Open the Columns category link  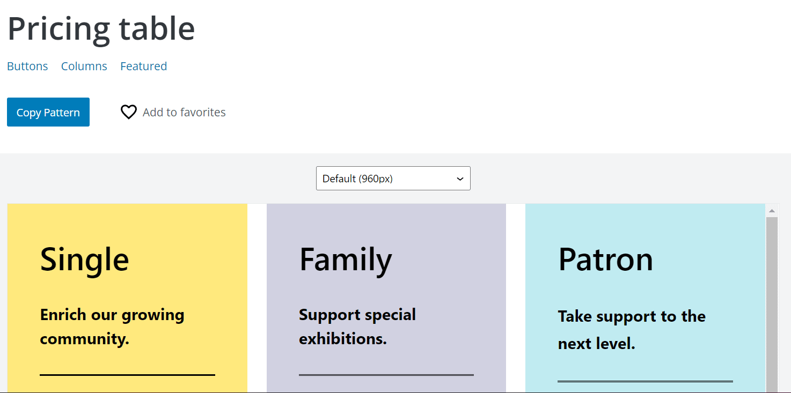click(84, 66)
